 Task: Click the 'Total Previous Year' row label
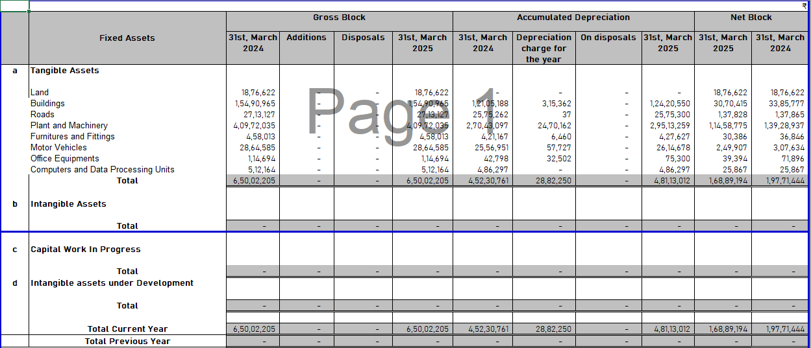127,342
